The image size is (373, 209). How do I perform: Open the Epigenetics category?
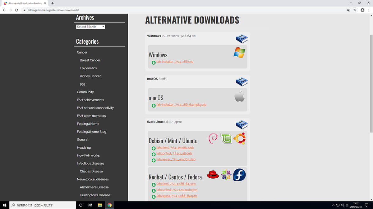point(88,68)
